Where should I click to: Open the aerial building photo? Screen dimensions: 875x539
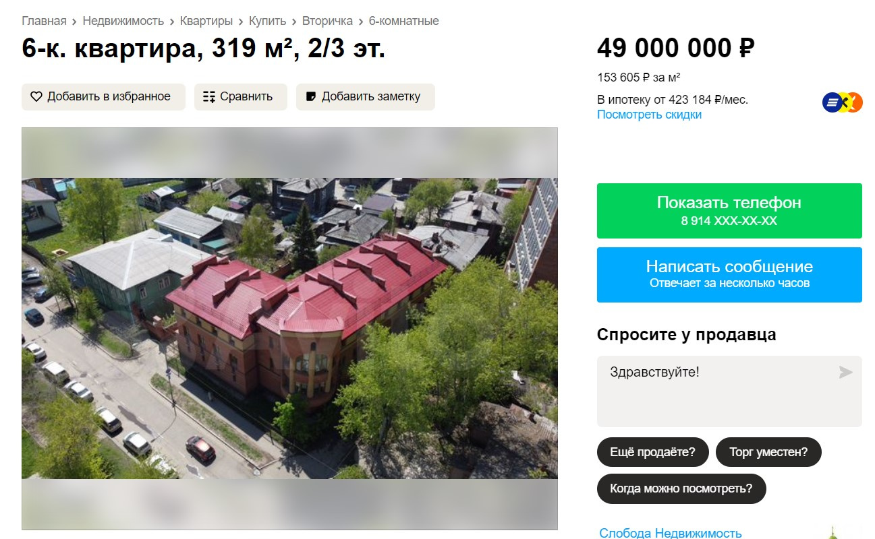(289, 328)
